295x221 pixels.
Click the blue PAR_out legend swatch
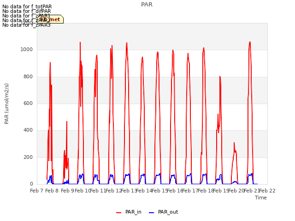click(151, 213)
